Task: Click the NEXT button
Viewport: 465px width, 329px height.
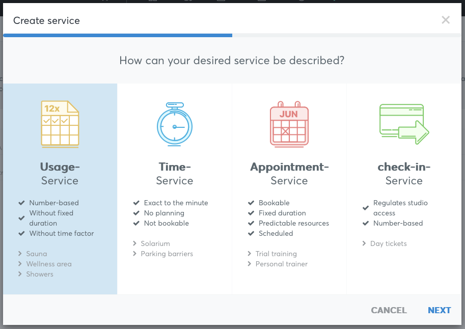Action: [439, 310]
